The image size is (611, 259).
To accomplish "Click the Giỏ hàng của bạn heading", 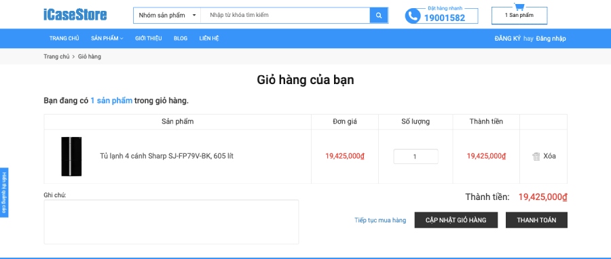I will point(305,80).
